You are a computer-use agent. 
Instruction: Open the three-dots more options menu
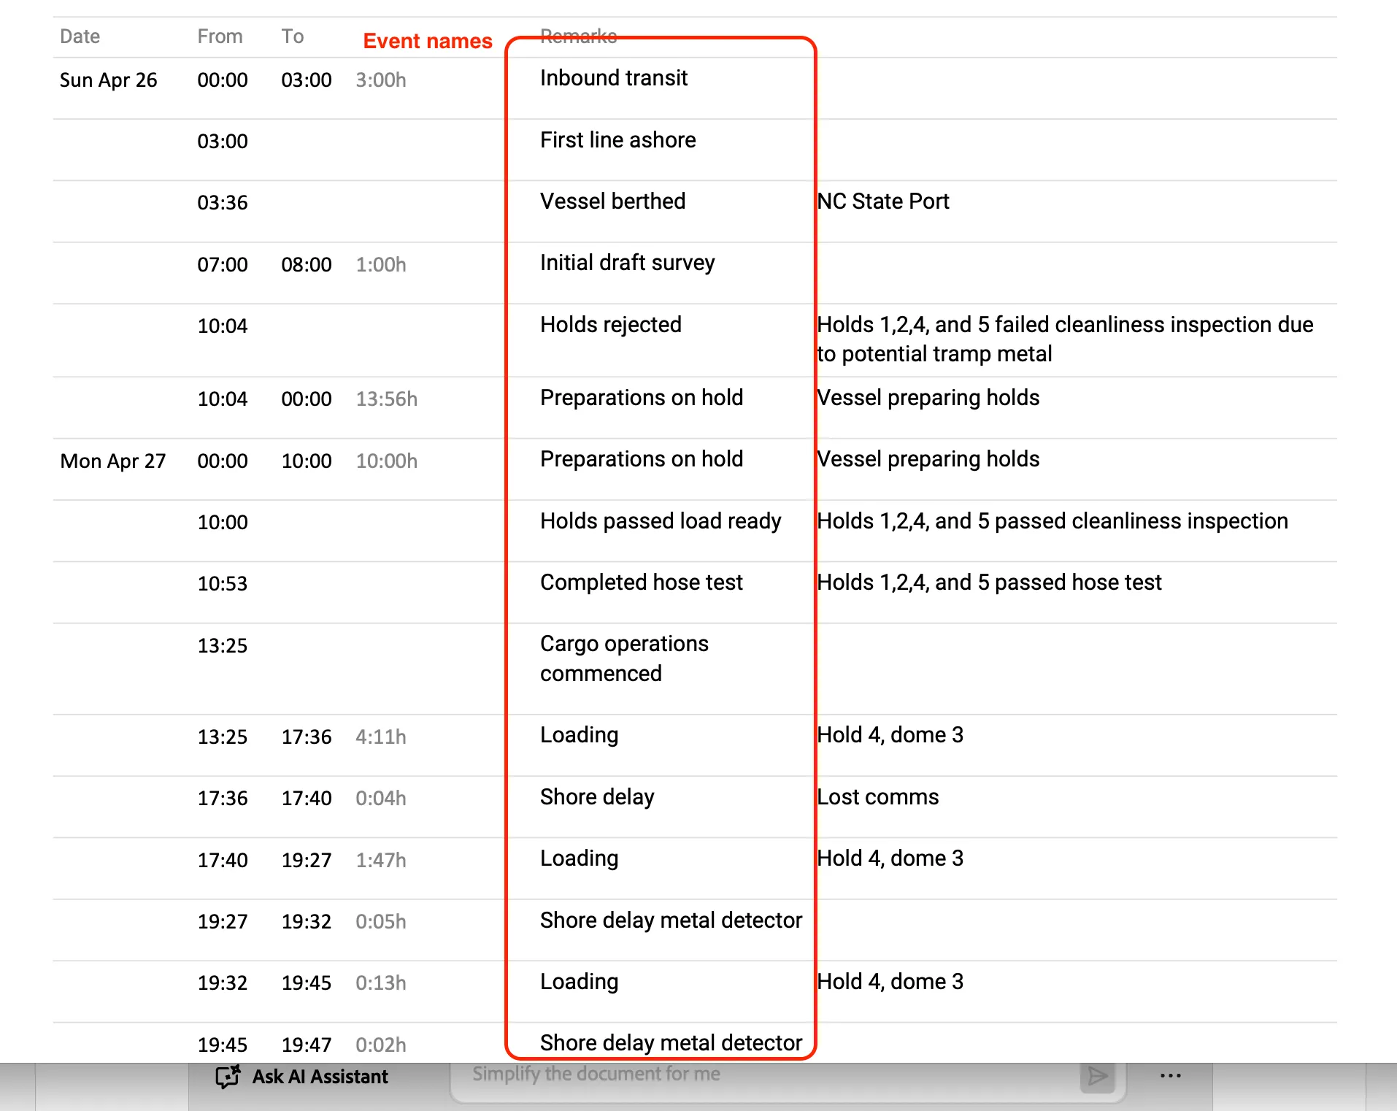(1170, 1075)
